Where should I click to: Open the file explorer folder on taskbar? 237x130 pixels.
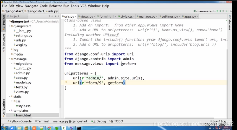pyautogui.click(x=19, y=128)
